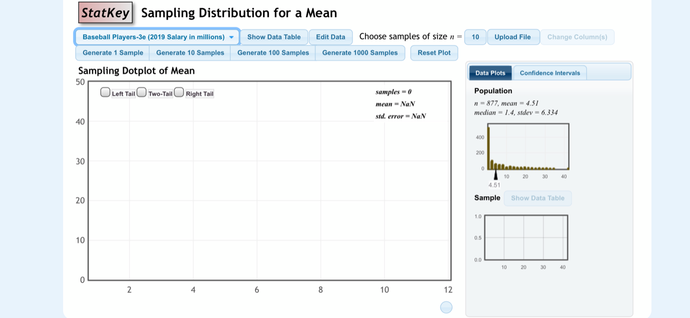Click the population mean marker at 4.51

[x=496, y=175]
